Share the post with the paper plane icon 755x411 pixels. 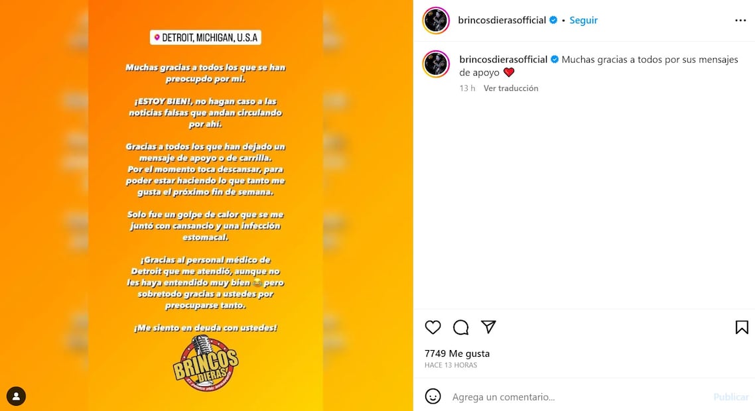pyautogui.click(x=488, y=327)
